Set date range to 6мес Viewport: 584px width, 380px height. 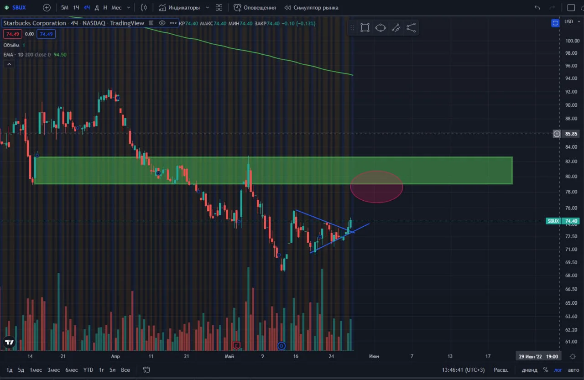(72, 370)
